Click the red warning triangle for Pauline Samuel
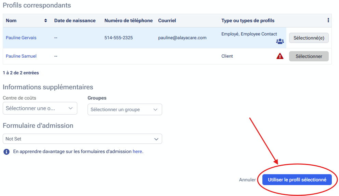 (280, 56)
